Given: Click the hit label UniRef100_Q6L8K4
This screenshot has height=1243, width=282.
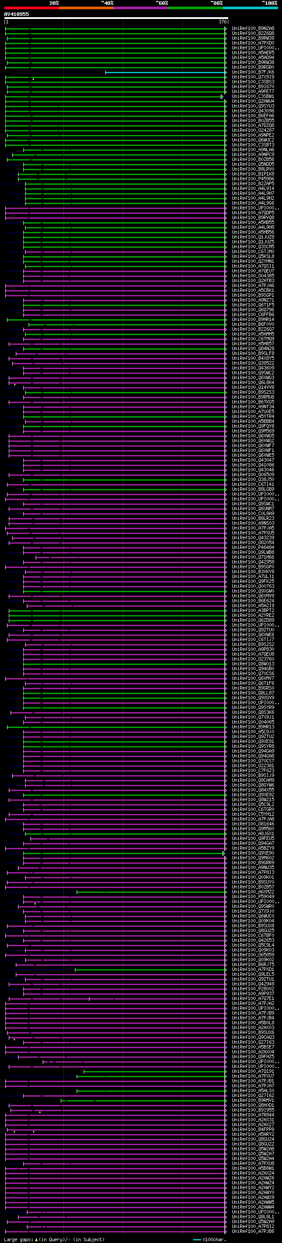Looking at the screenshot, I should 253,383.
